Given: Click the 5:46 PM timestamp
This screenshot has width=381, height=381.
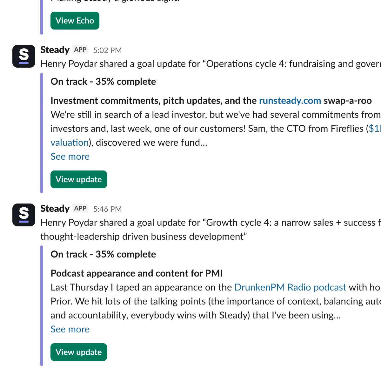Looking at the screenshot, I should 107,209.
